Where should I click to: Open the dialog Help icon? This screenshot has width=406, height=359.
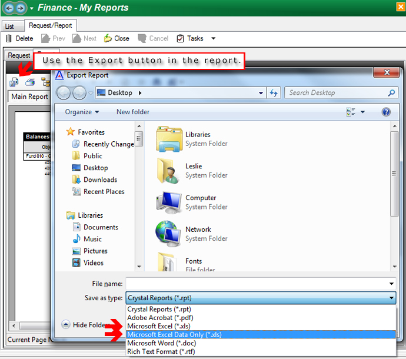[x=386, y=112]
